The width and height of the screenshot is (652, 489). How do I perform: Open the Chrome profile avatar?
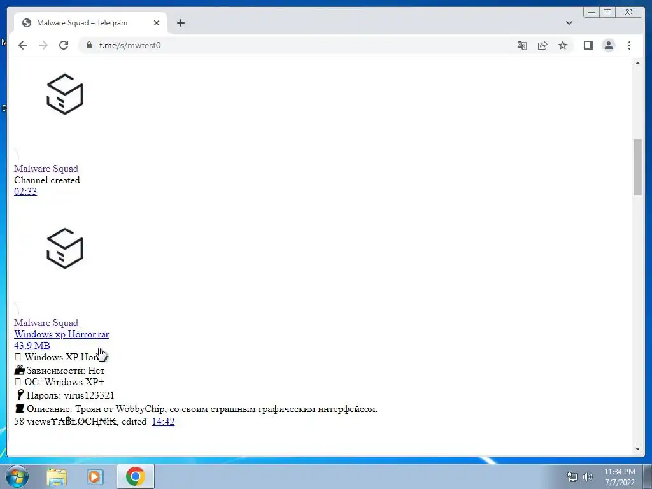(608, 45)
